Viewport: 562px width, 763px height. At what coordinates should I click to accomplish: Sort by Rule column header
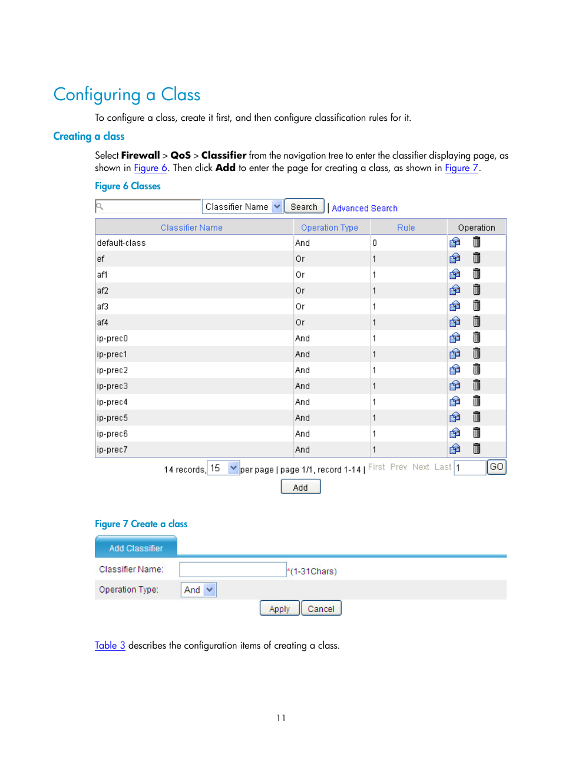pyautogui.click(x=406, y=228)
